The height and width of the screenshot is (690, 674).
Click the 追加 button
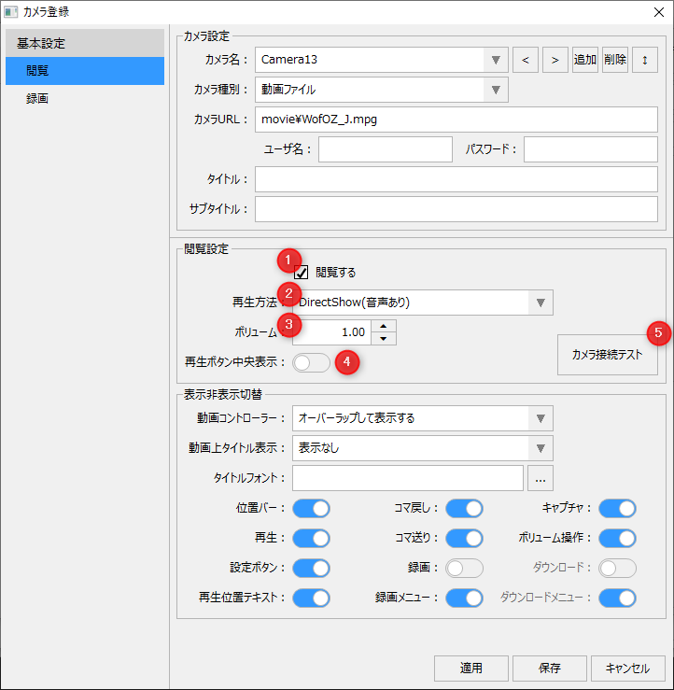tap(585, 60)
